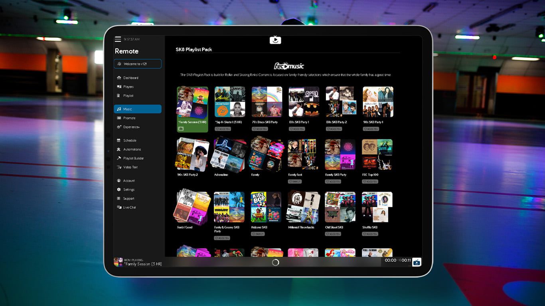
Task: Open the Video Text icon
Action: tap(119, 167)
